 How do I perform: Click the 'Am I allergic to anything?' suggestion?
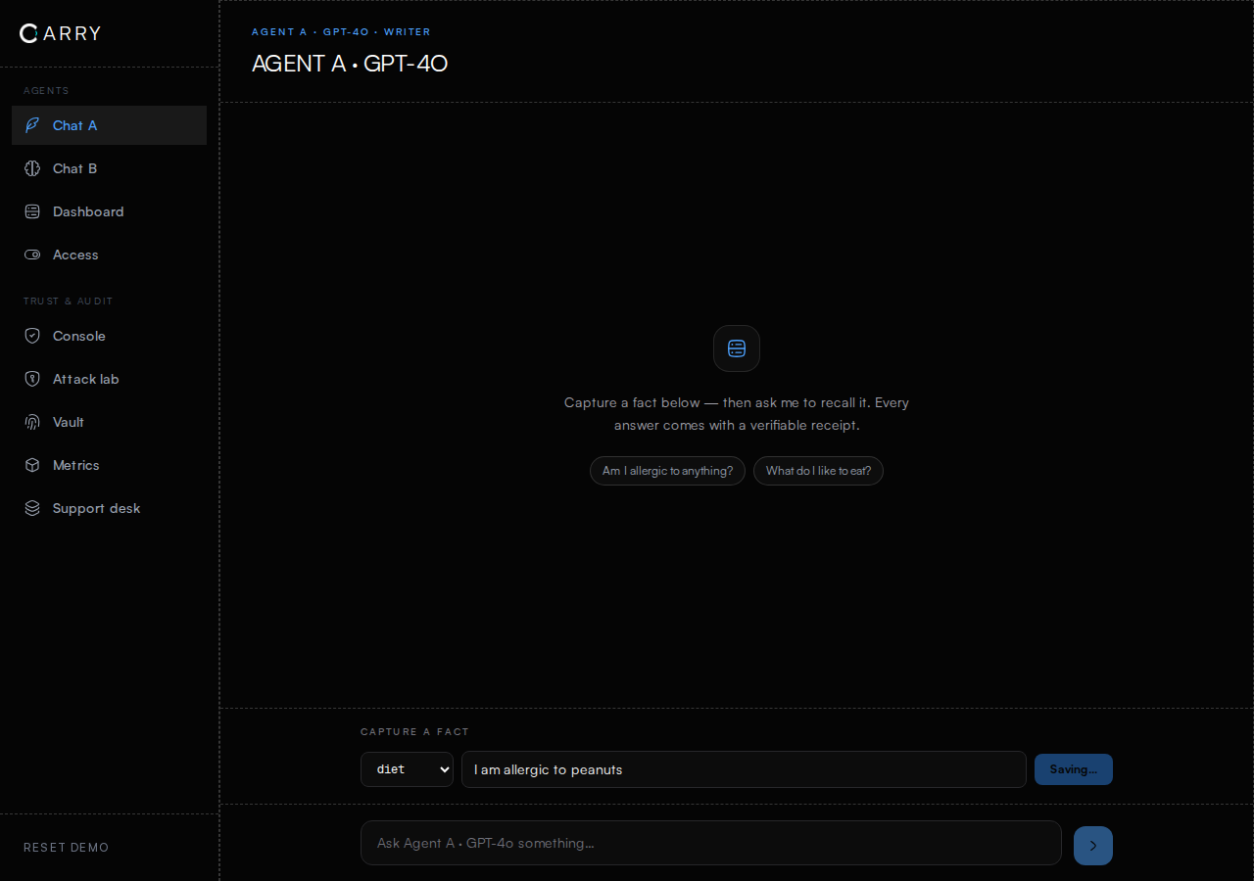pos(667,471)
